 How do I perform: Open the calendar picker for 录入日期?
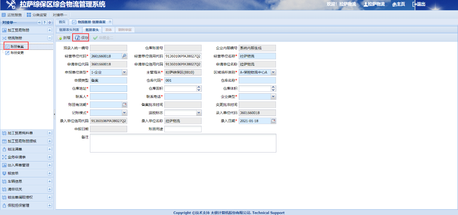[273, 121]
